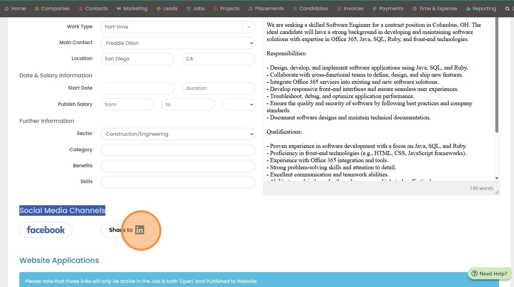This screenshot has width=514, height=287.
Task: Click the Companies building icon
Action: pos(37,8)
